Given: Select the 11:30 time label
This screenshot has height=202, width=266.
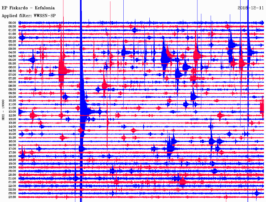Looking at the screenshot, I should click(12, 108).
